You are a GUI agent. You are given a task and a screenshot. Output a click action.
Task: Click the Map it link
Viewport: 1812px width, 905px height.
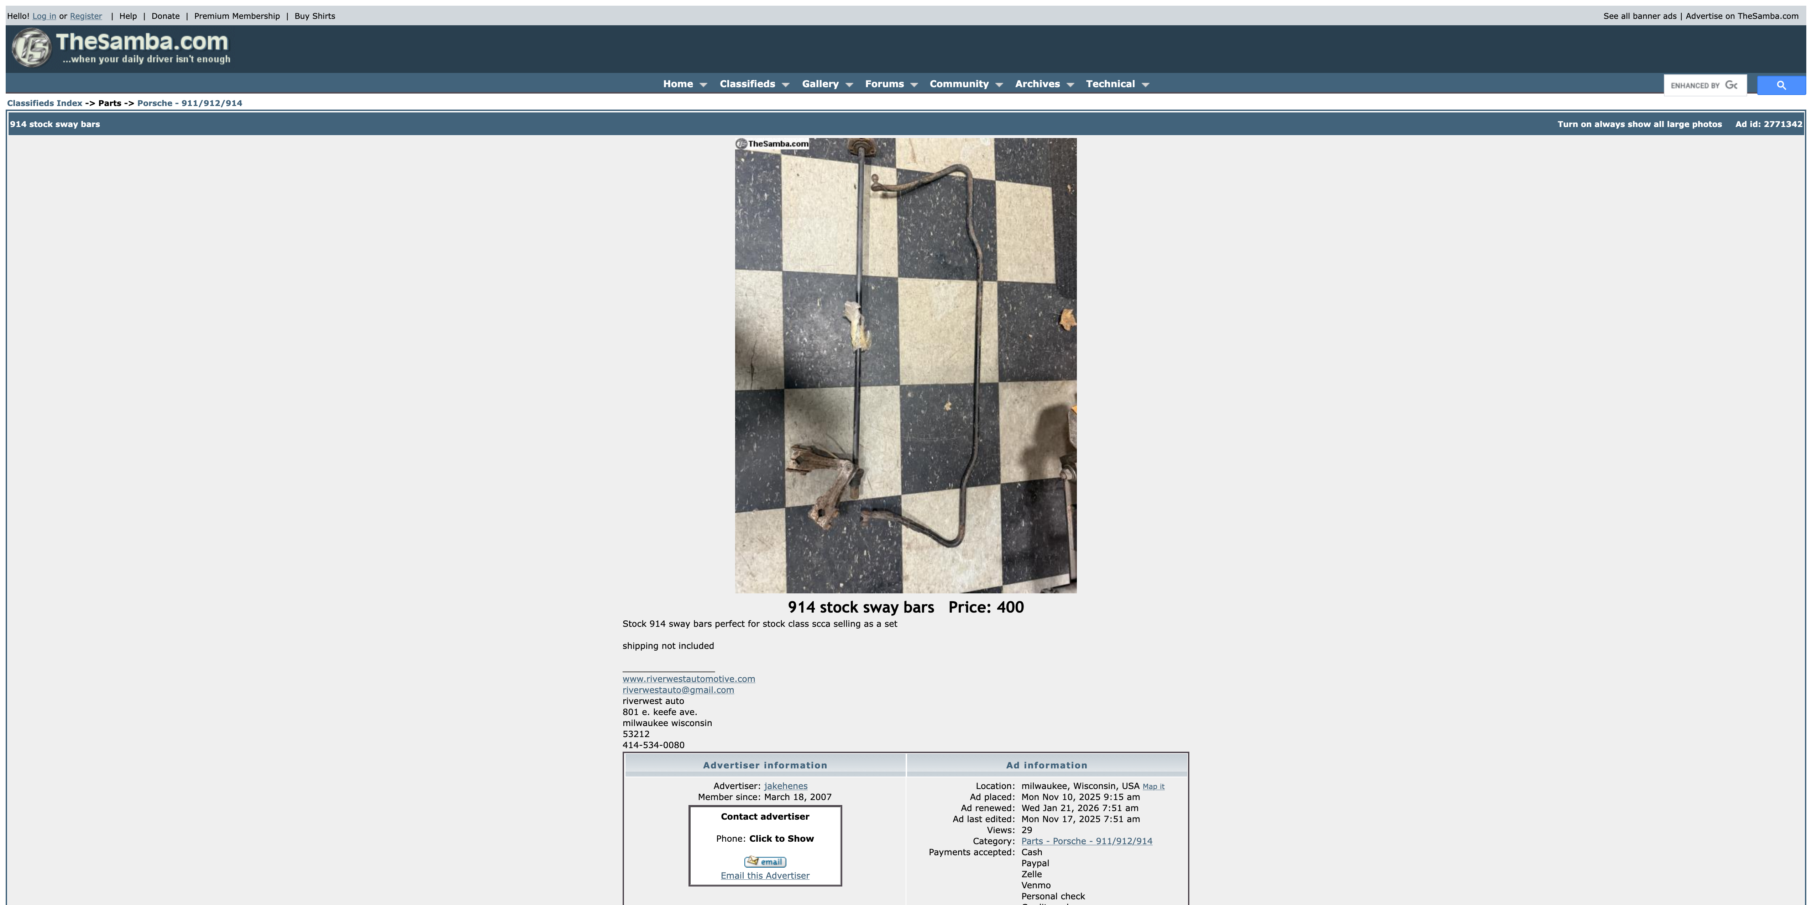click(x=1153, y=786)
